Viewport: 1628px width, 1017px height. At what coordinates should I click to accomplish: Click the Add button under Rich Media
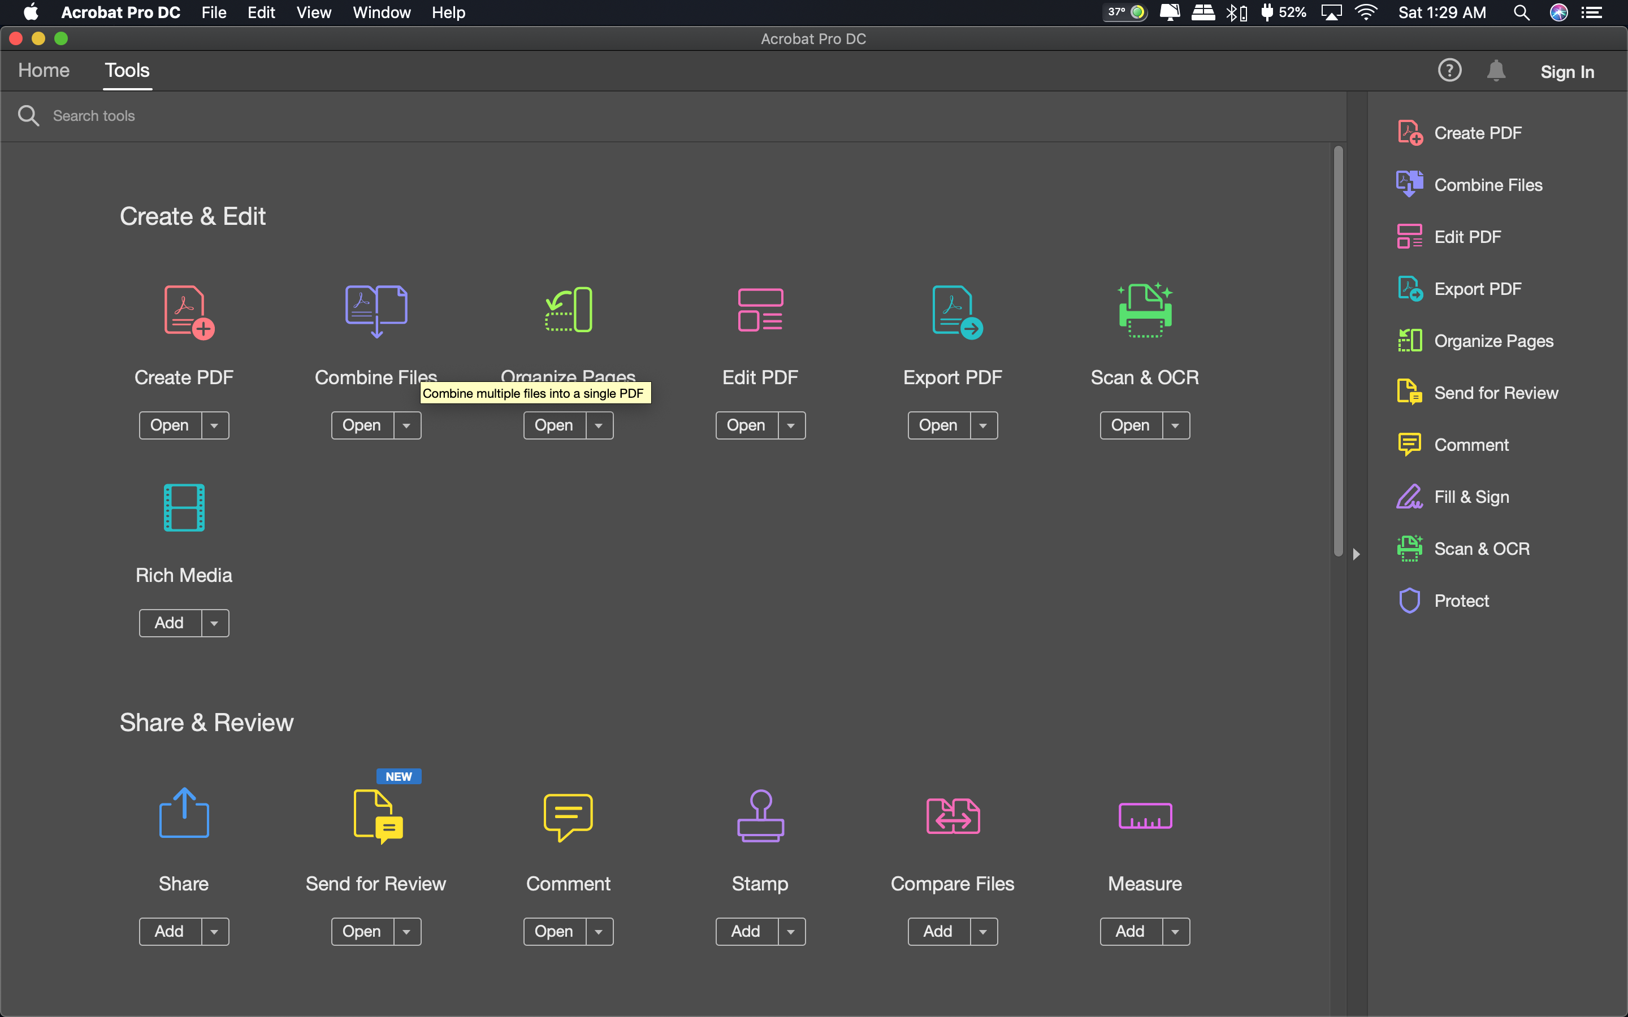(x=170, y=623)
